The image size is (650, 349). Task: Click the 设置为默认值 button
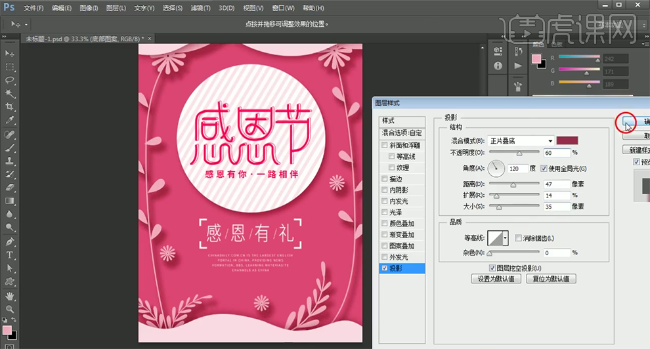click(x=496, y=279)
